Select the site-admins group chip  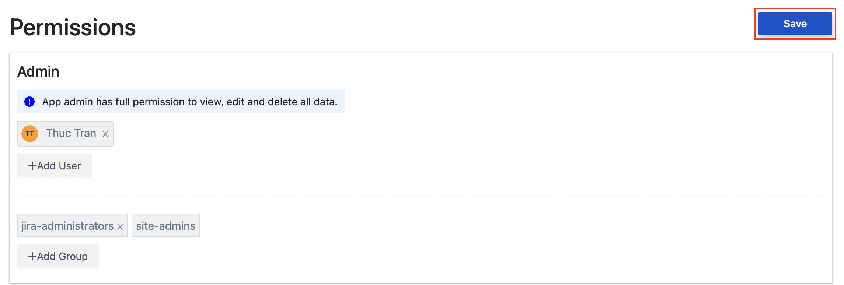tap(166, 226)
